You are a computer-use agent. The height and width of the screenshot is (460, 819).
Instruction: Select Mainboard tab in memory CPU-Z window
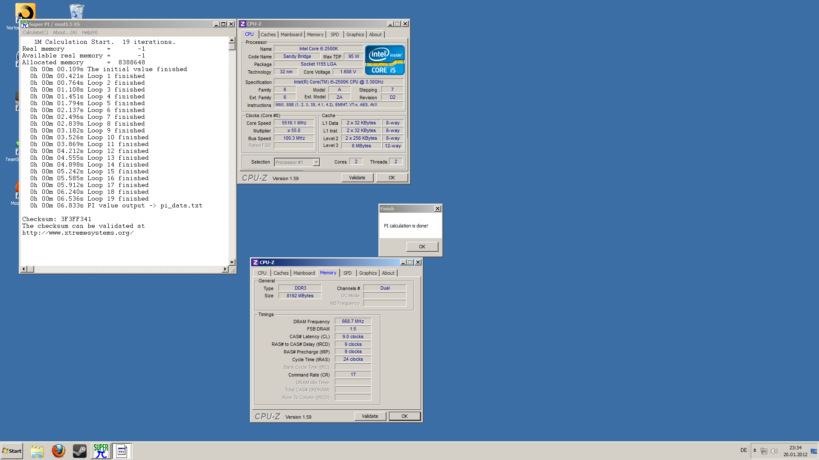point(304,273)
